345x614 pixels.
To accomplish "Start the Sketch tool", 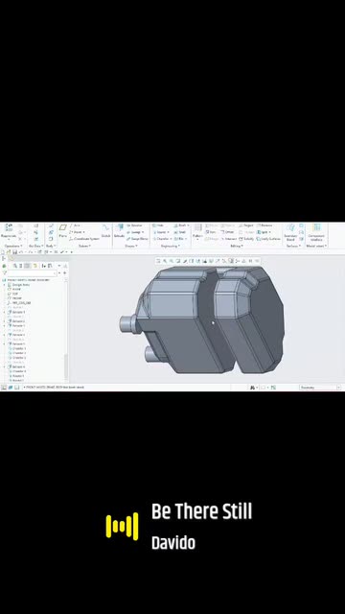I will 105,231.
